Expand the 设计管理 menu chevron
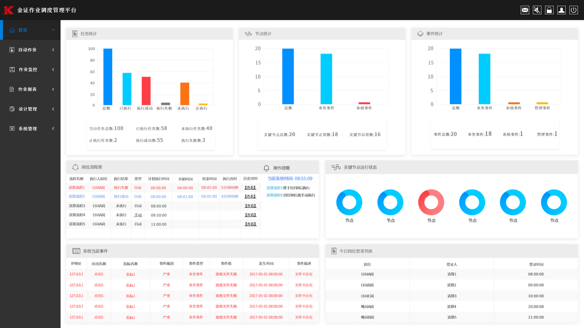This screenshot has height=328, width=584. click(x=53, y=109)
